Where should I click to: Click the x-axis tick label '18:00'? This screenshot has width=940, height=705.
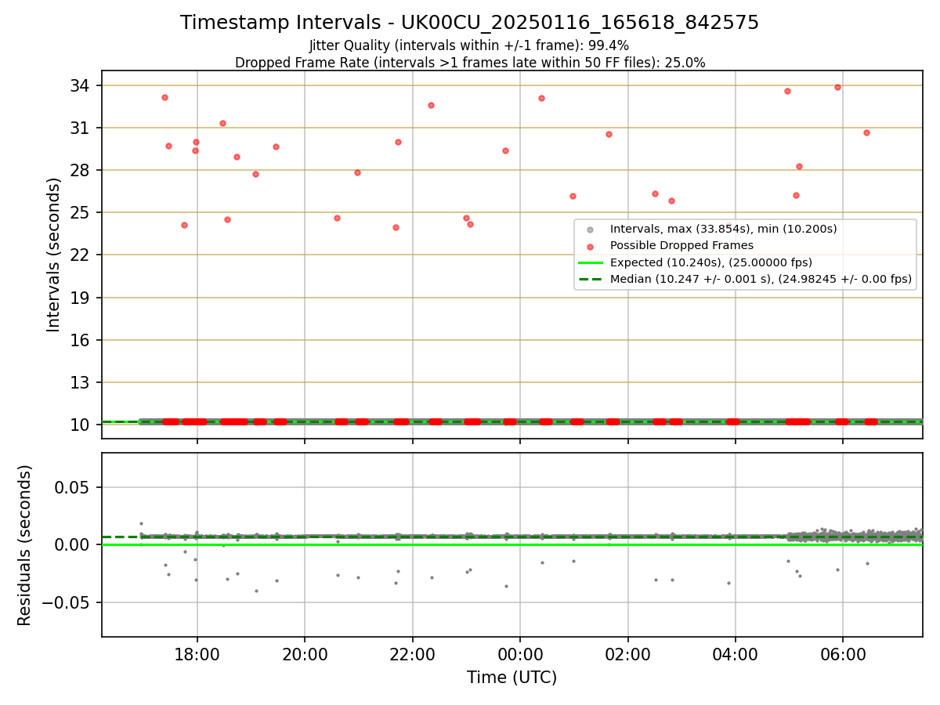click(x=197, y=653)
